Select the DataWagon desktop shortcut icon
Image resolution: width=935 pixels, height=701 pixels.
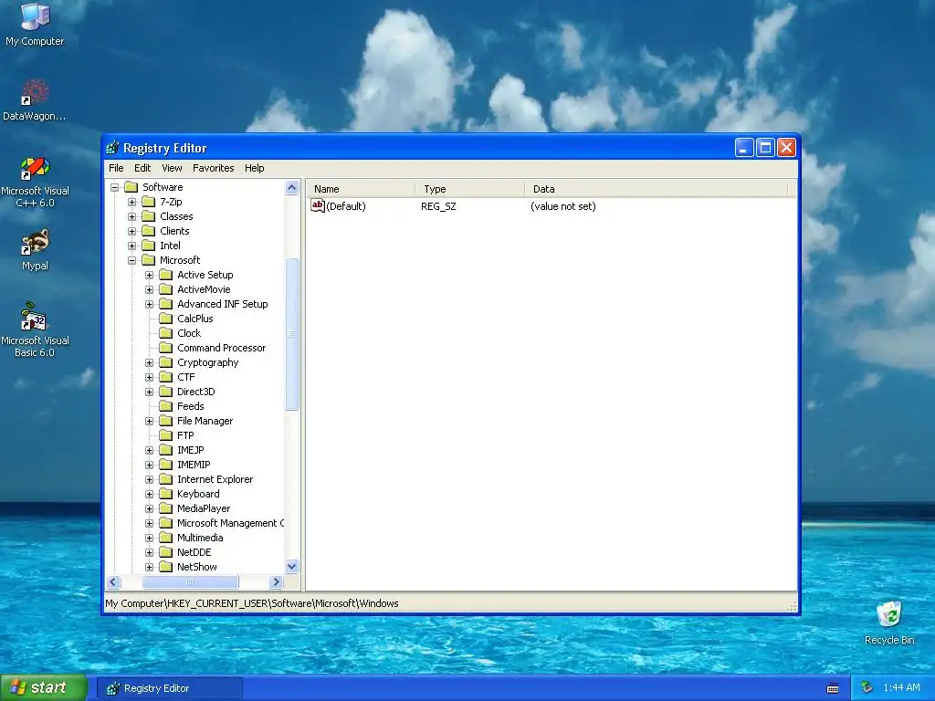point(35,92)
